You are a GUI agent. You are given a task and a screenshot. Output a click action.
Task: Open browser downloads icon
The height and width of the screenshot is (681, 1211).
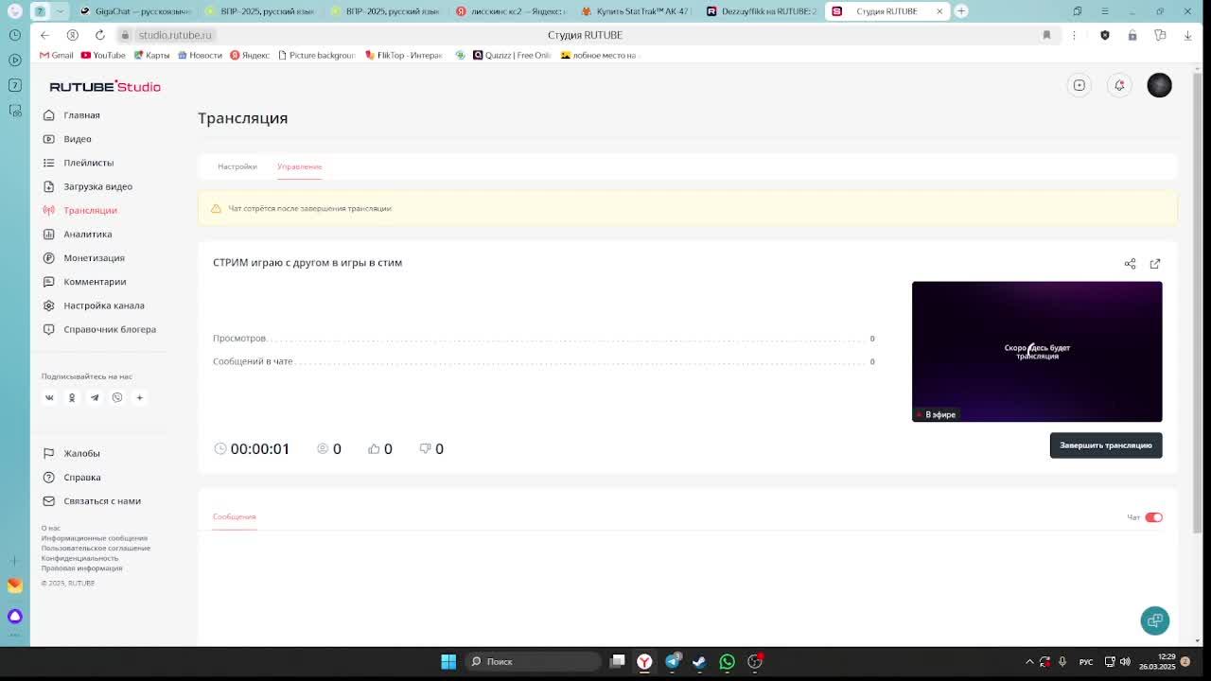[x=1187, y=35]
